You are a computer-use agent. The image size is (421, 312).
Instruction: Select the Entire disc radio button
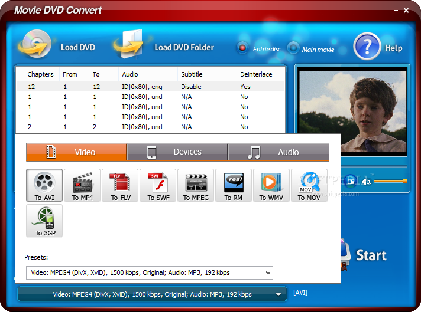tap(242, 48)
